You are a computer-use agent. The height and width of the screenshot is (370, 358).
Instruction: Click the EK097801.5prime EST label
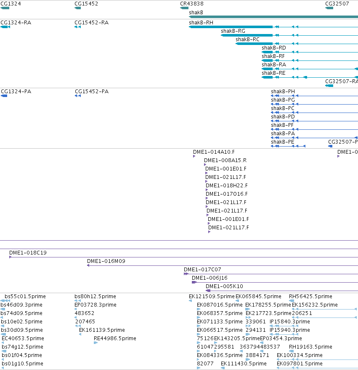point(300,364)
